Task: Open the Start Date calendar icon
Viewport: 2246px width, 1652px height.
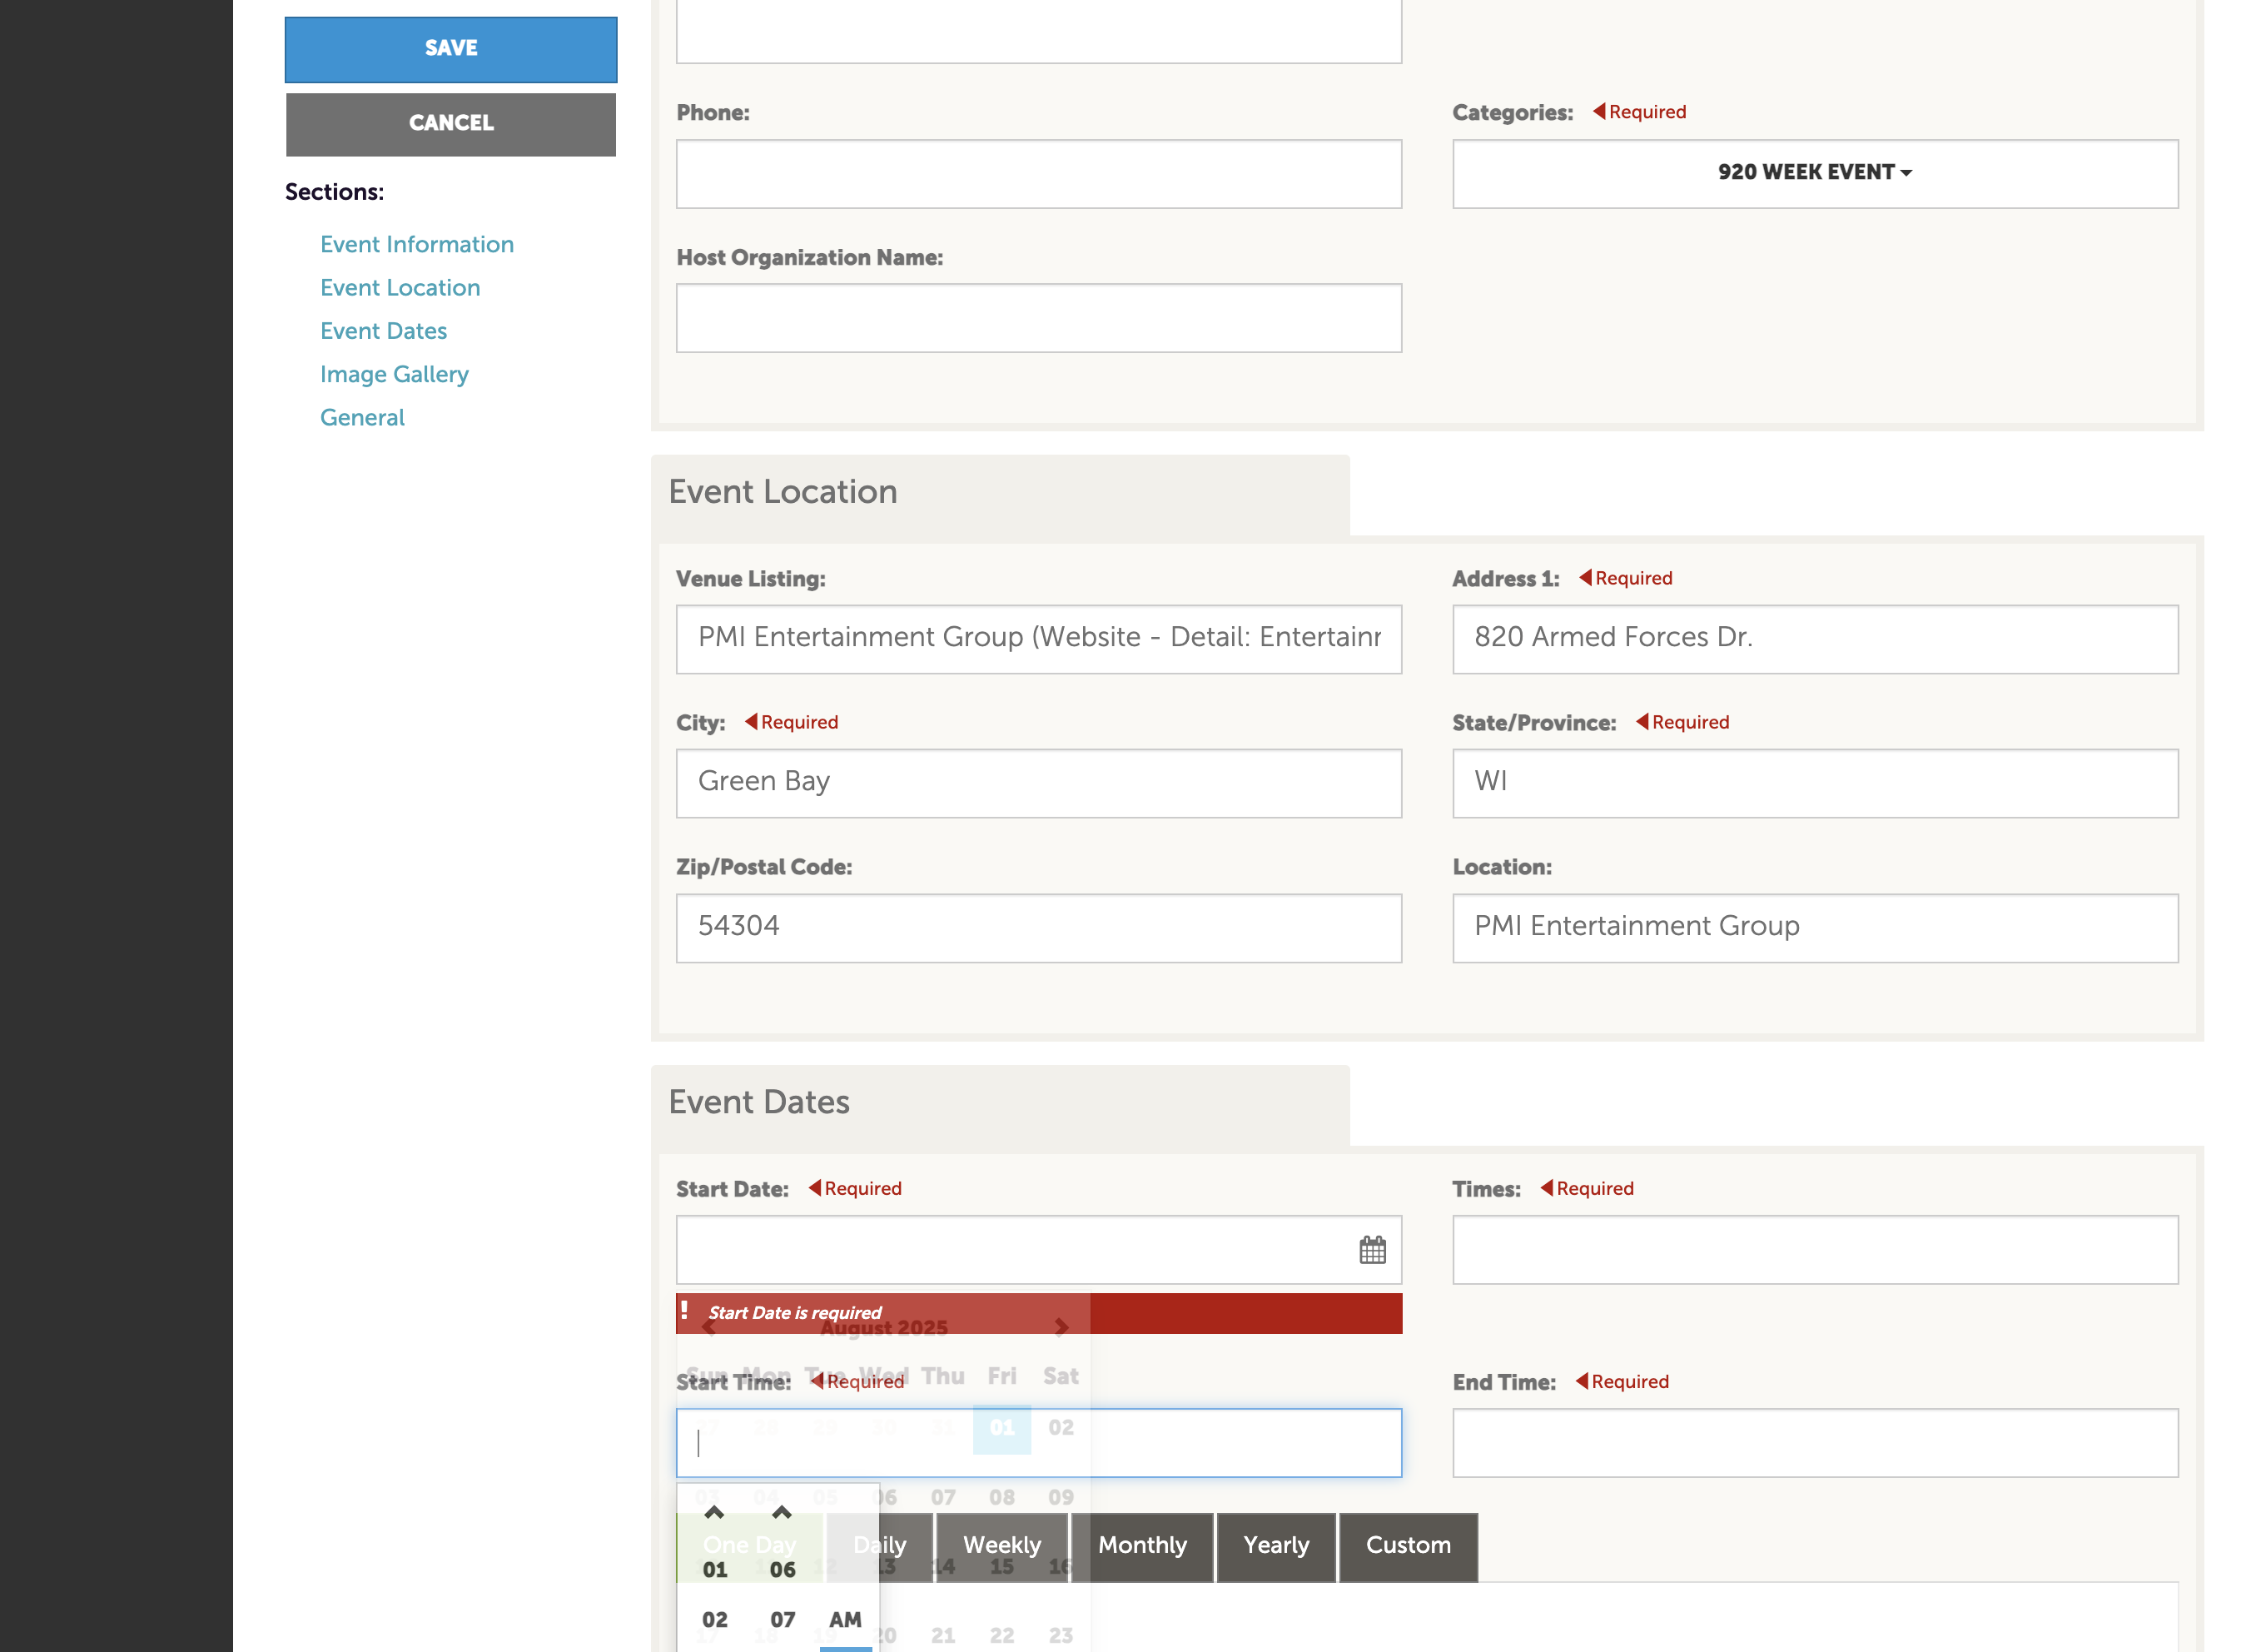Action: click(x=1371, y=1249)
